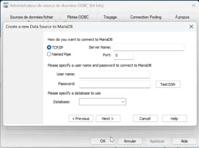Click the Password text box
Viewport: 199px width, 148px height.
tap(115, 84)
